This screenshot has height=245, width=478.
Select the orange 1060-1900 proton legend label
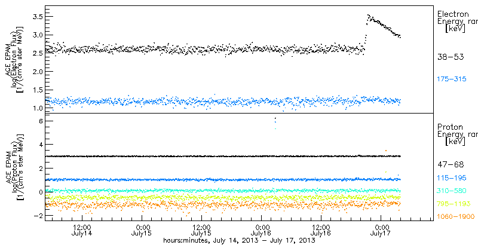click(456, 217)
